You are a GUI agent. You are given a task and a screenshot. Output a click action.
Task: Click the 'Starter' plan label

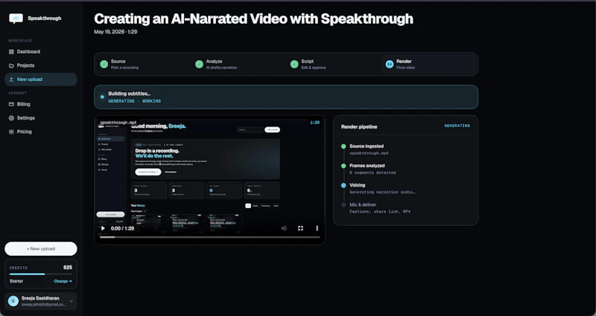pyautogui.click(x=16, y=281)
